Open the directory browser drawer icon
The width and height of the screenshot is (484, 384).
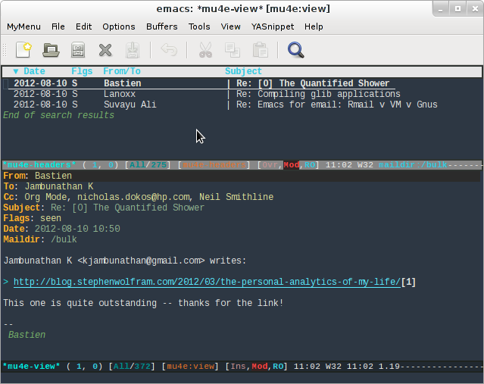tap(77, 50)
